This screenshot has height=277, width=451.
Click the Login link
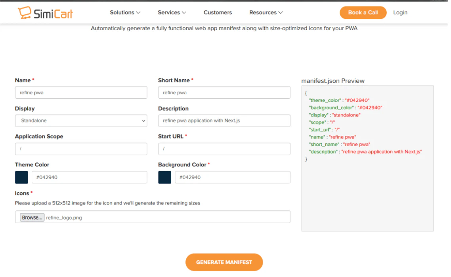click(400, 12)
